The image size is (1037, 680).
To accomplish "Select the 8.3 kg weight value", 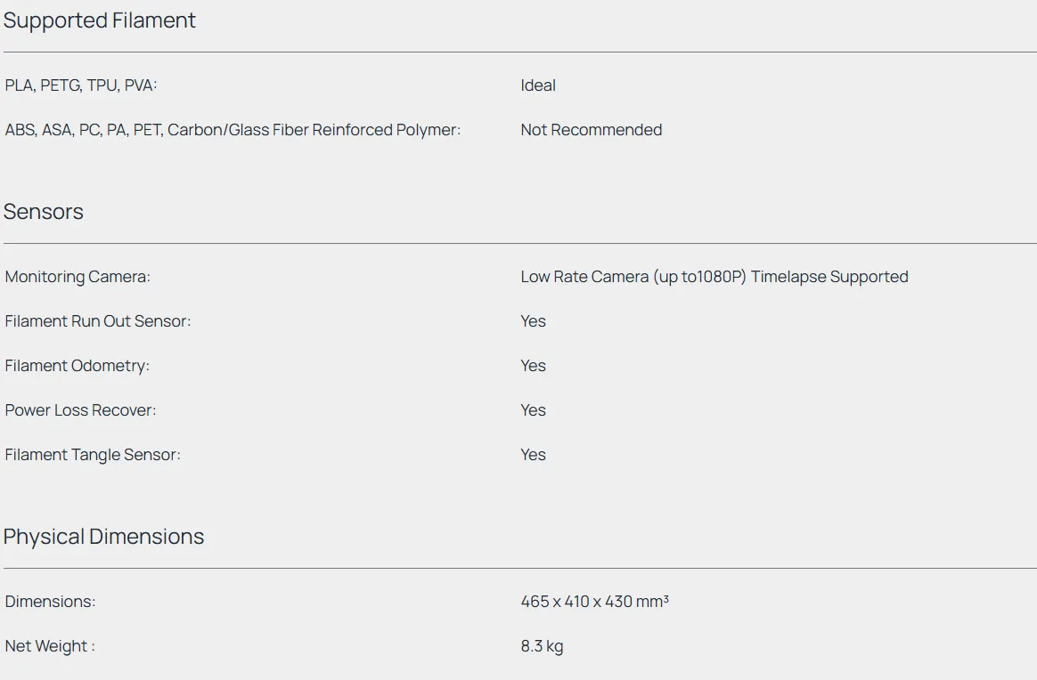I will pos(542,646).
